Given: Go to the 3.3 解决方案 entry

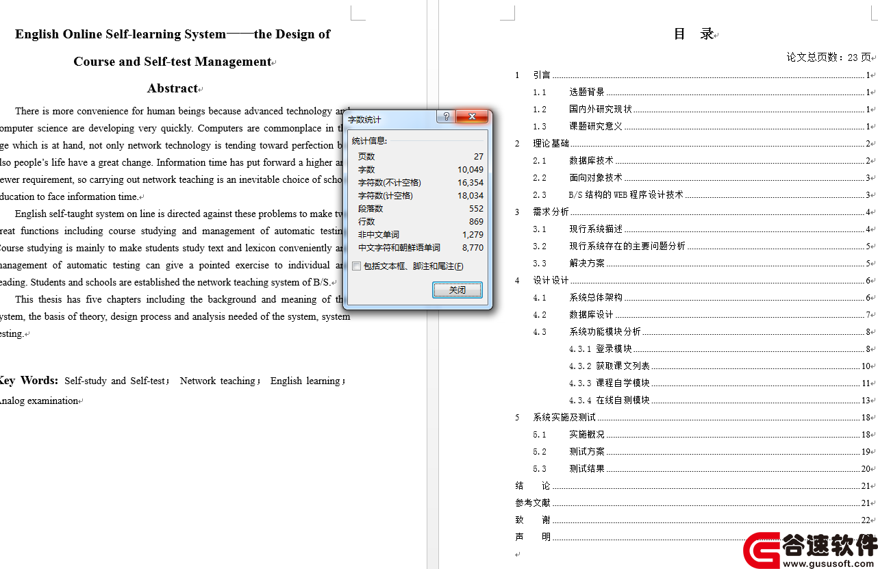Looking at the screenshot, I should pos(702,264).
